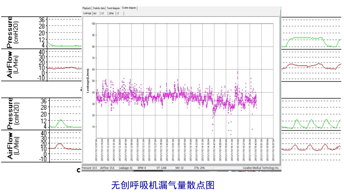This screenshot has width=344, height=194.
Task: Click the Scatter diagram tab
Action: coord(129,8)
